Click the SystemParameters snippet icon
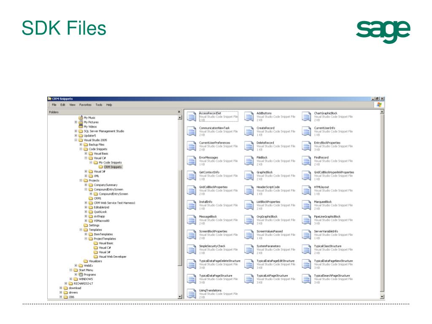 pos(249,249)
